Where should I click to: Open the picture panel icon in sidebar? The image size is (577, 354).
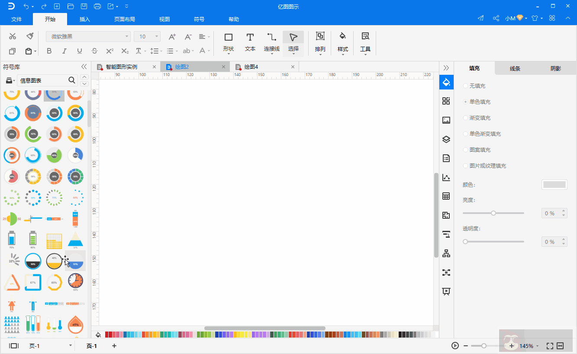point(446,120)
